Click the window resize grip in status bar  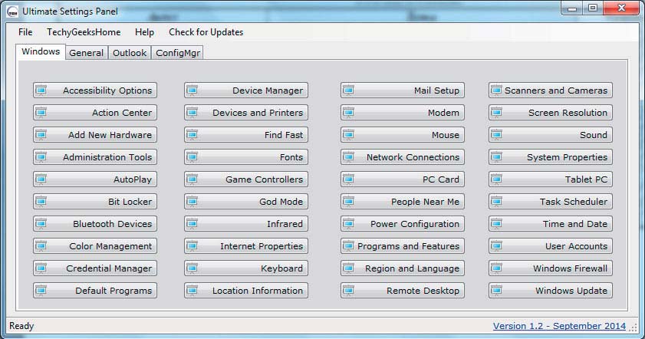633,327
